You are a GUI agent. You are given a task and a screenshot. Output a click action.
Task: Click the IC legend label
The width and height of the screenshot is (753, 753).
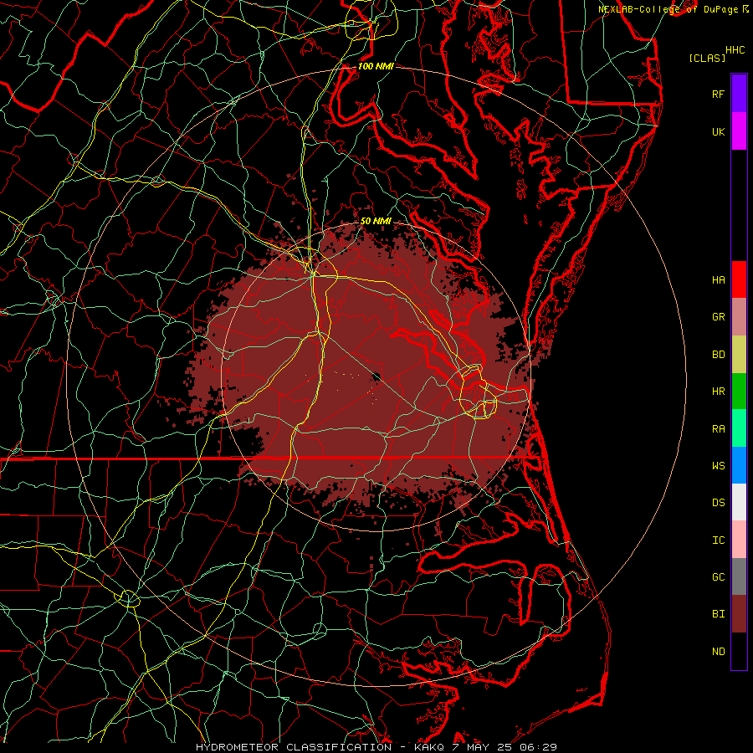718,540
